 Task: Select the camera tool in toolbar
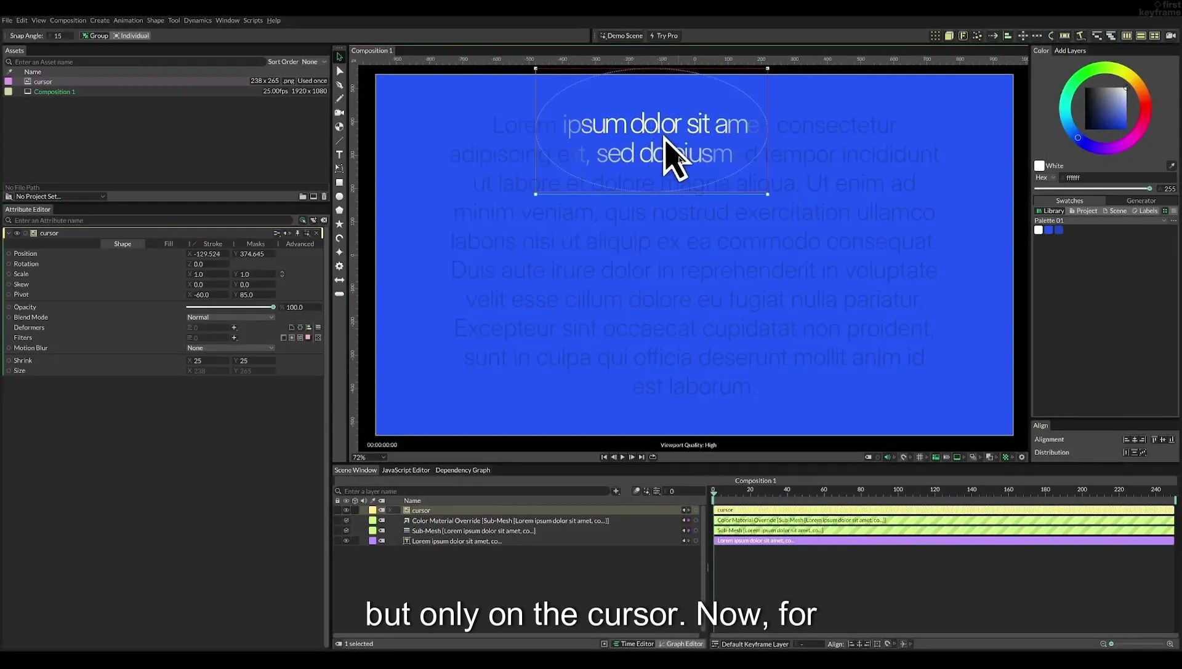[x=339, y=113]
